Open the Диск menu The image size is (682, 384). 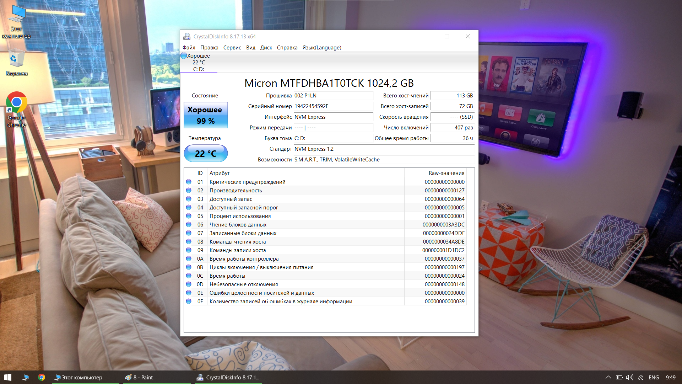pos(266,47)
